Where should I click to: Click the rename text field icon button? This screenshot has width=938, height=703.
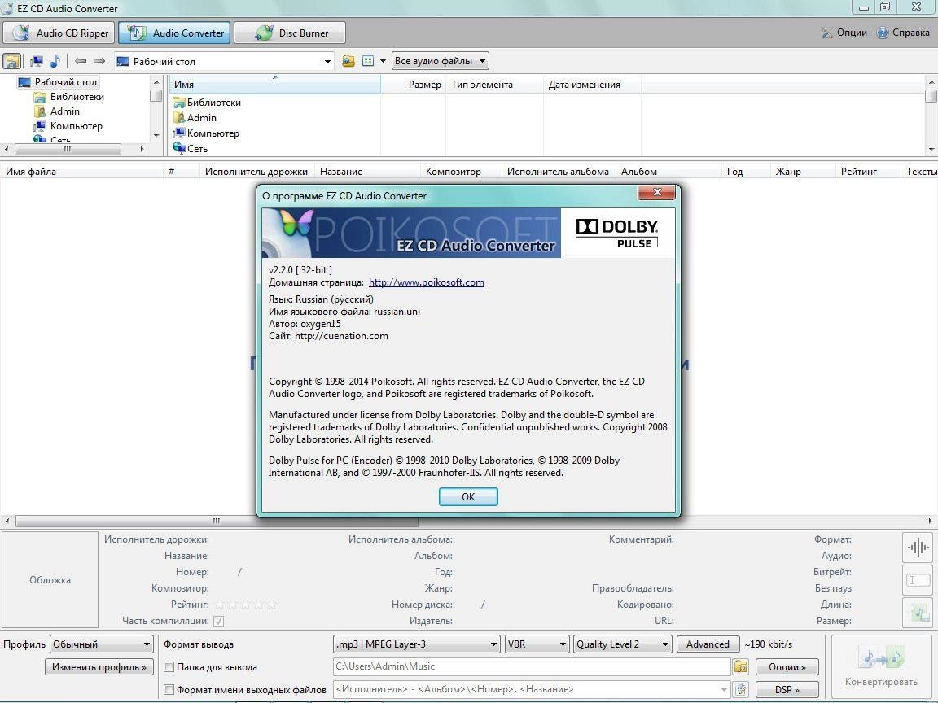click(x=918, y=580)
